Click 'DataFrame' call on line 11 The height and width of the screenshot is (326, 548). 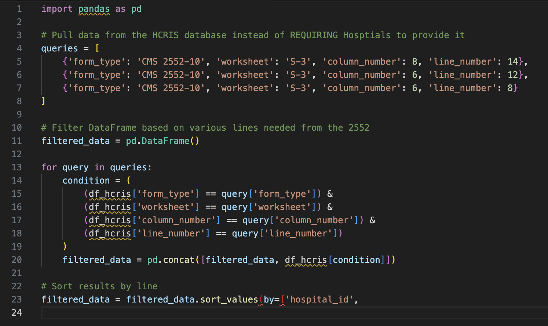click(165, 141)
